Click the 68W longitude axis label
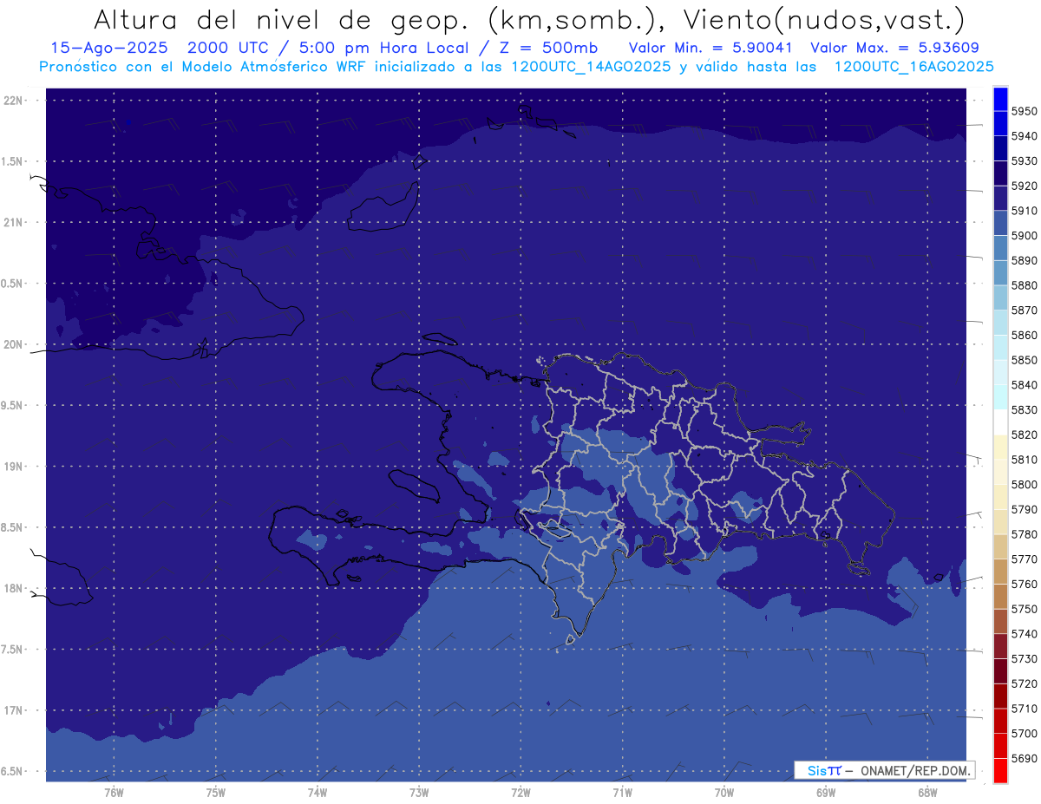The width and height of the screenshot is (1041, 804). click(926, 792)
